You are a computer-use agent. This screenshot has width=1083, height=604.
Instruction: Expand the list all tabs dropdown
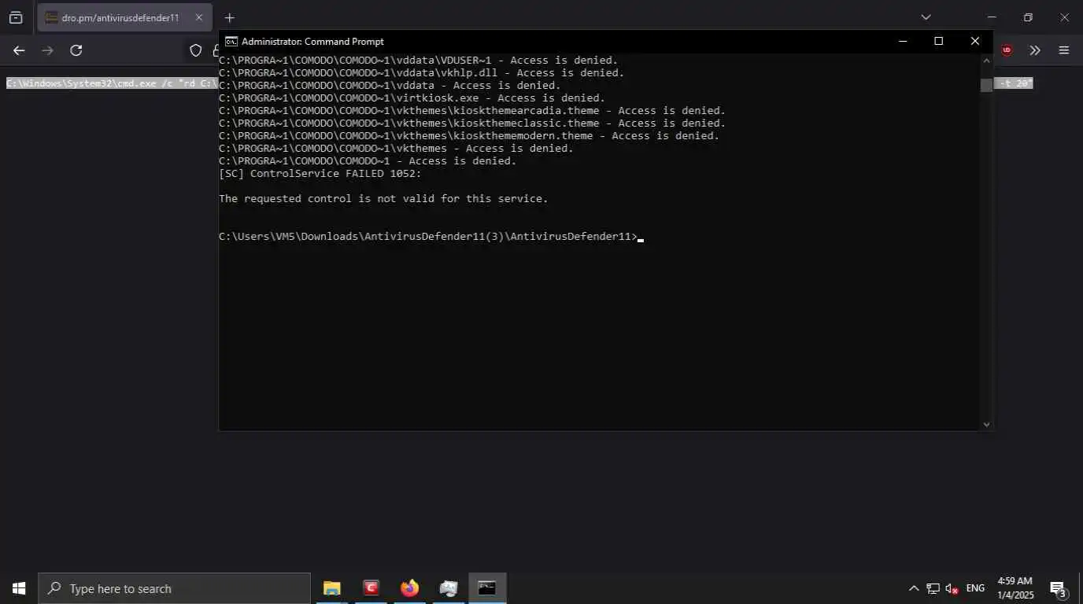tap(926, 17)
